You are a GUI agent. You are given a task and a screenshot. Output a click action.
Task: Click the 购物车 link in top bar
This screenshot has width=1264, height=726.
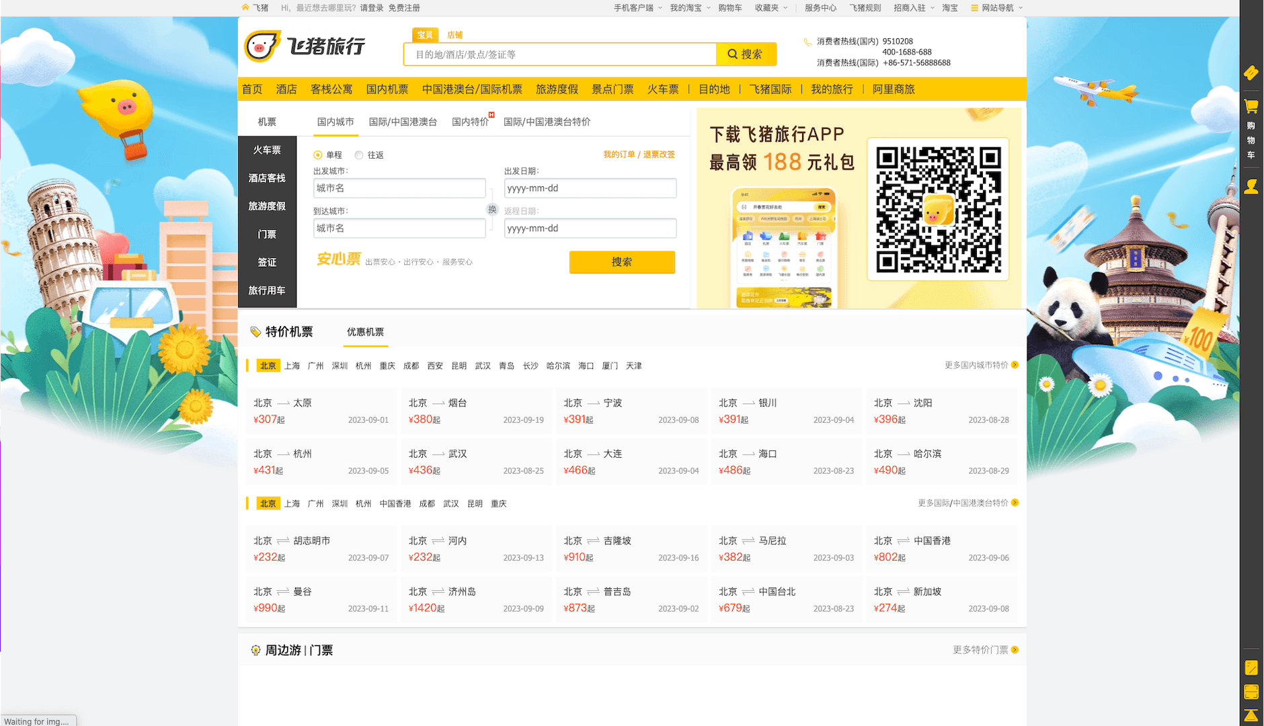pyautogui.click(x=730, y=8)
